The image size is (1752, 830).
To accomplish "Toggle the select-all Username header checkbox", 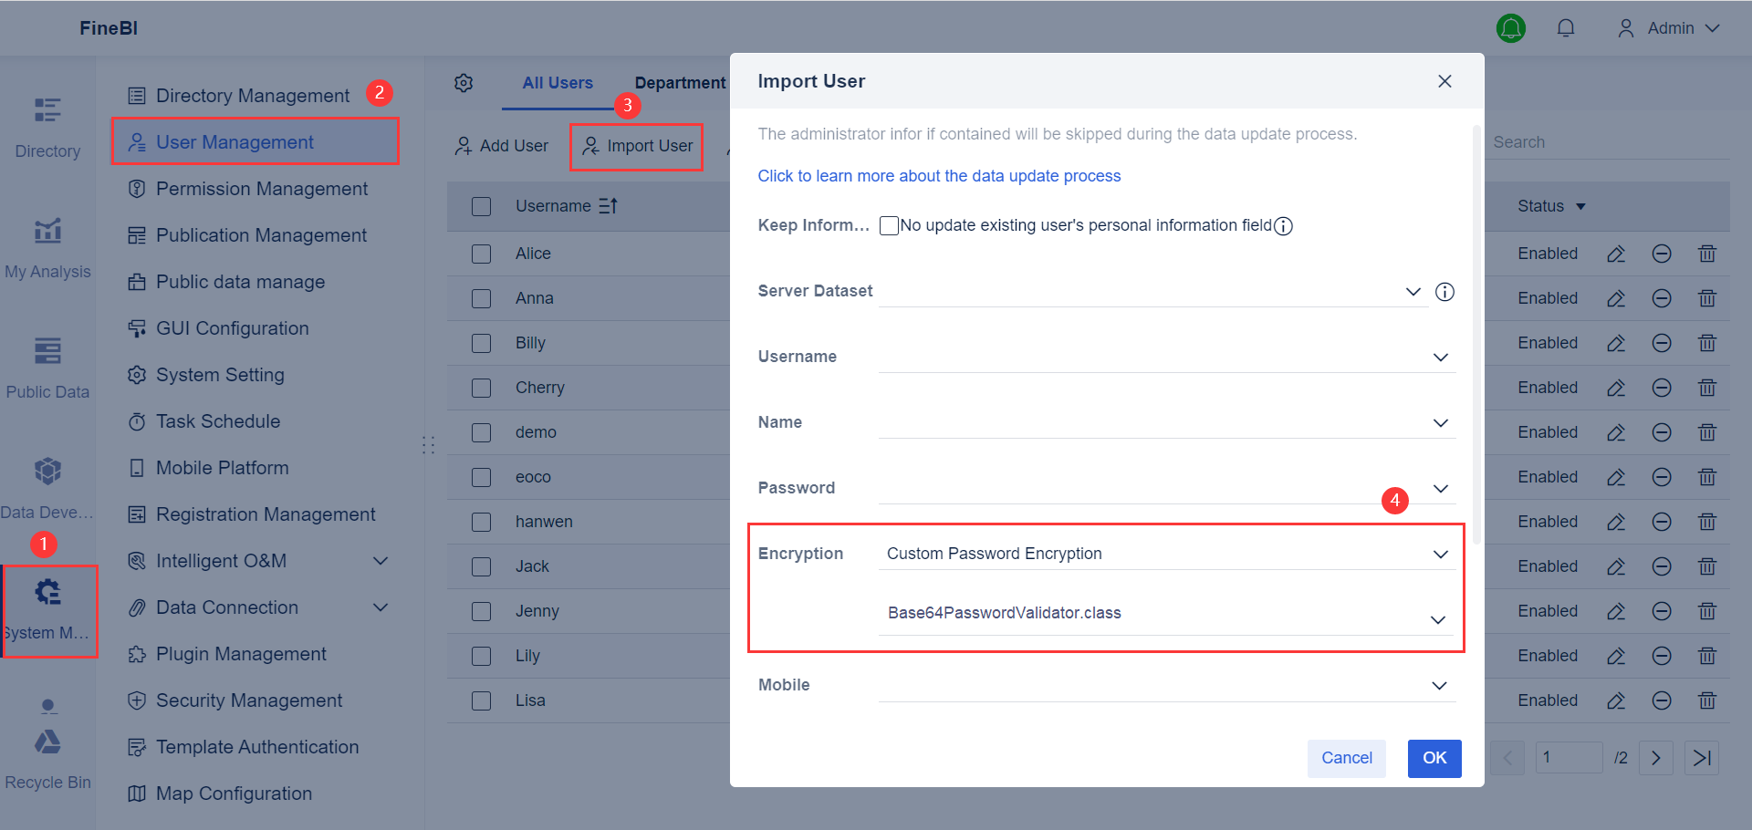I will [482, 206].
